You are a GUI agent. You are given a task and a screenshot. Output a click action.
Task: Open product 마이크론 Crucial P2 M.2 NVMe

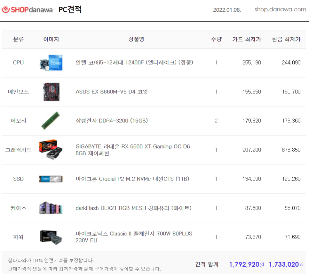[132, 179]
